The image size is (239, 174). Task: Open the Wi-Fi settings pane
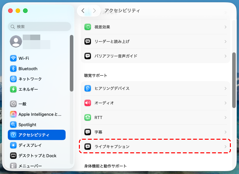(37, 58)
